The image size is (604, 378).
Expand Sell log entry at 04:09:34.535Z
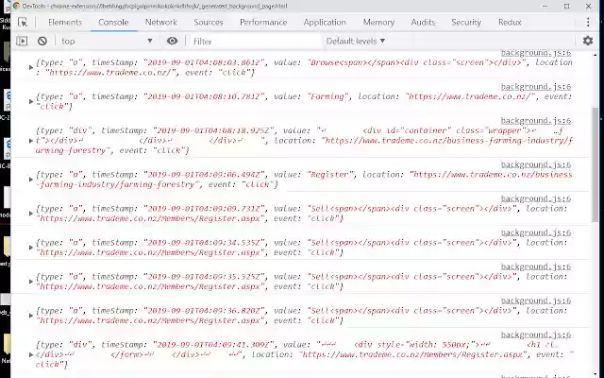coord(31,248)
